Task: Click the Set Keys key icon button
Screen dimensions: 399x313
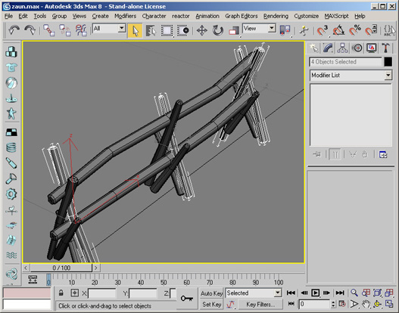Action: 187,299
